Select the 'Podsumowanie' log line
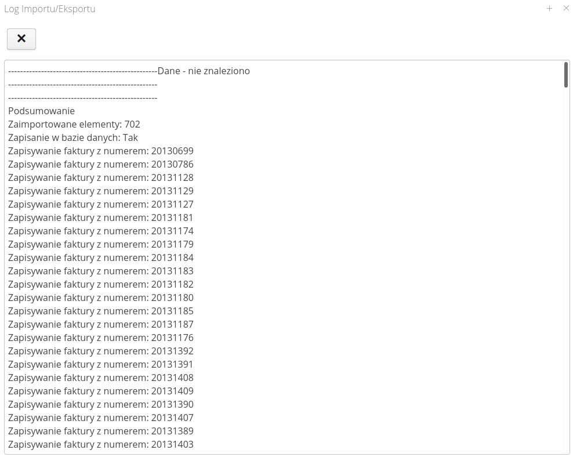This screenshot has height=457, width=573. (x=41, y=111)
